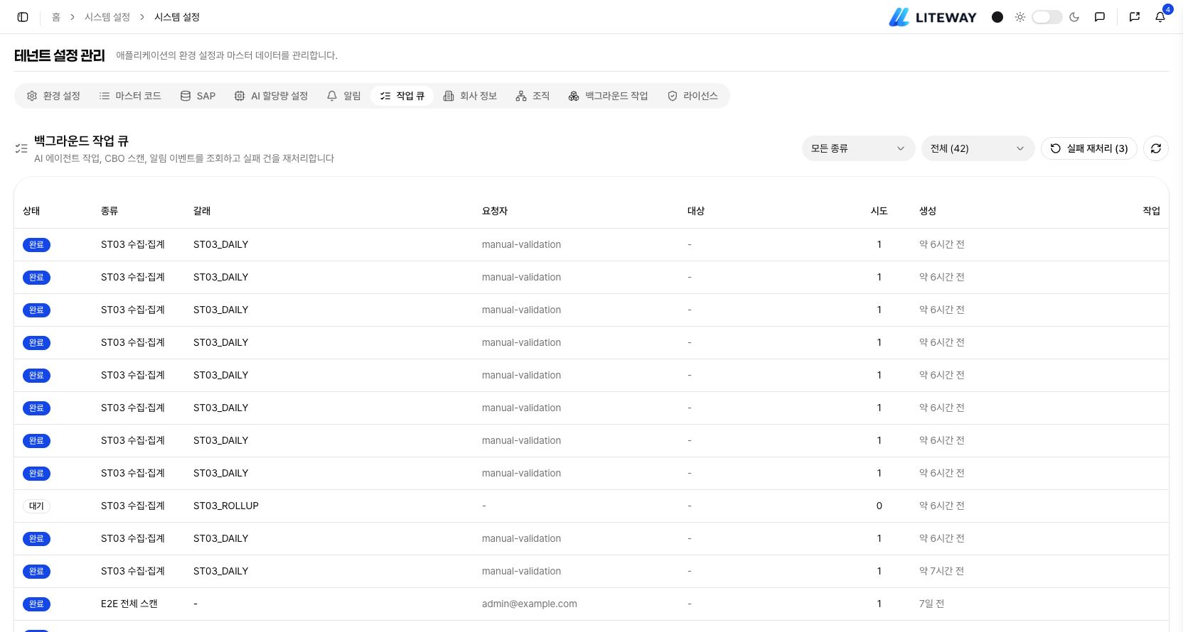Image resolution: width=1183 pixels, height=632 pixels.
Task: Click the 대기 status badge
Action: [36, 506]
